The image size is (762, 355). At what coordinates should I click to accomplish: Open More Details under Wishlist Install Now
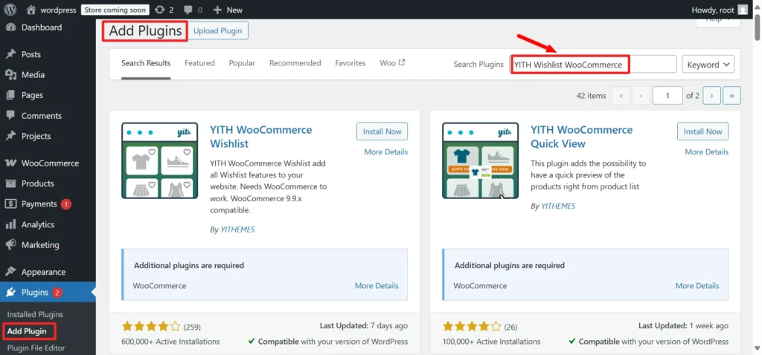pos(386,152)
